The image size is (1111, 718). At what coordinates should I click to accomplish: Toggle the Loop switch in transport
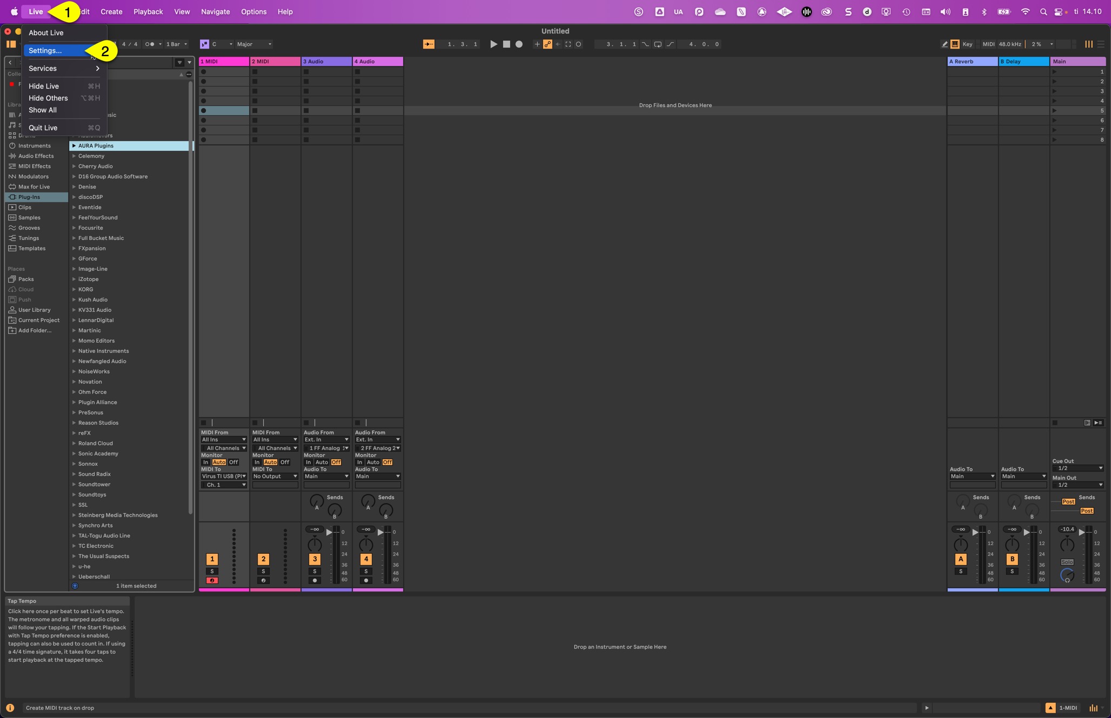click(658, 44)
